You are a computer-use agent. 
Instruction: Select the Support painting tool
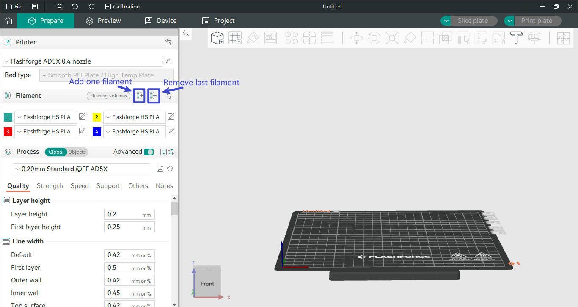(x=463, y=38)
